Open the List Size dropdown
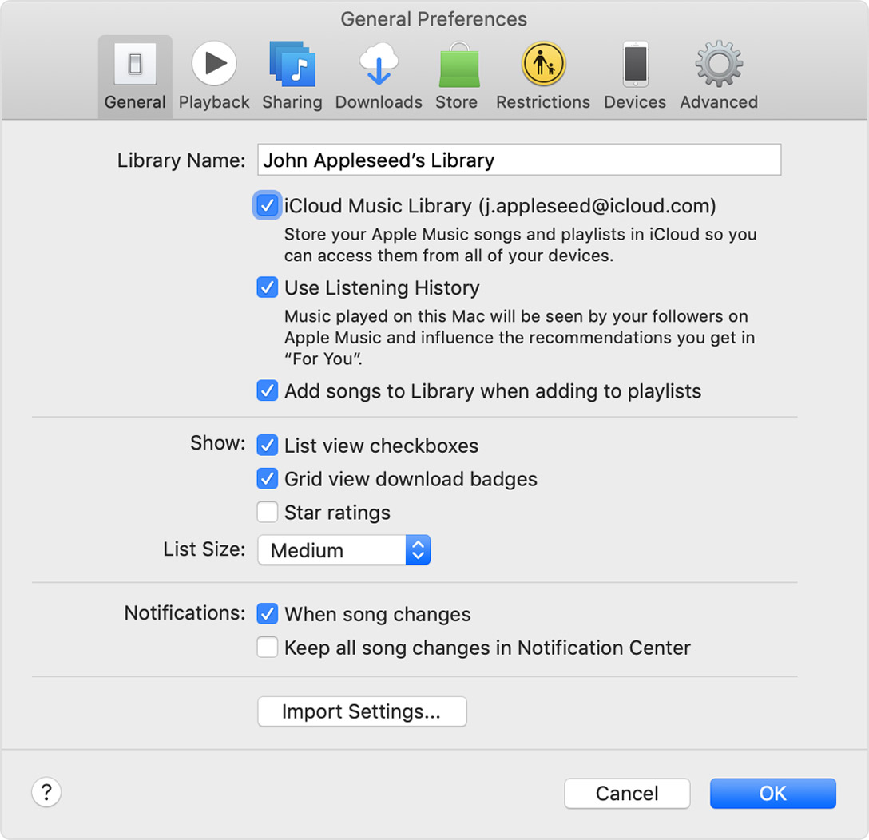 point(343,549)
